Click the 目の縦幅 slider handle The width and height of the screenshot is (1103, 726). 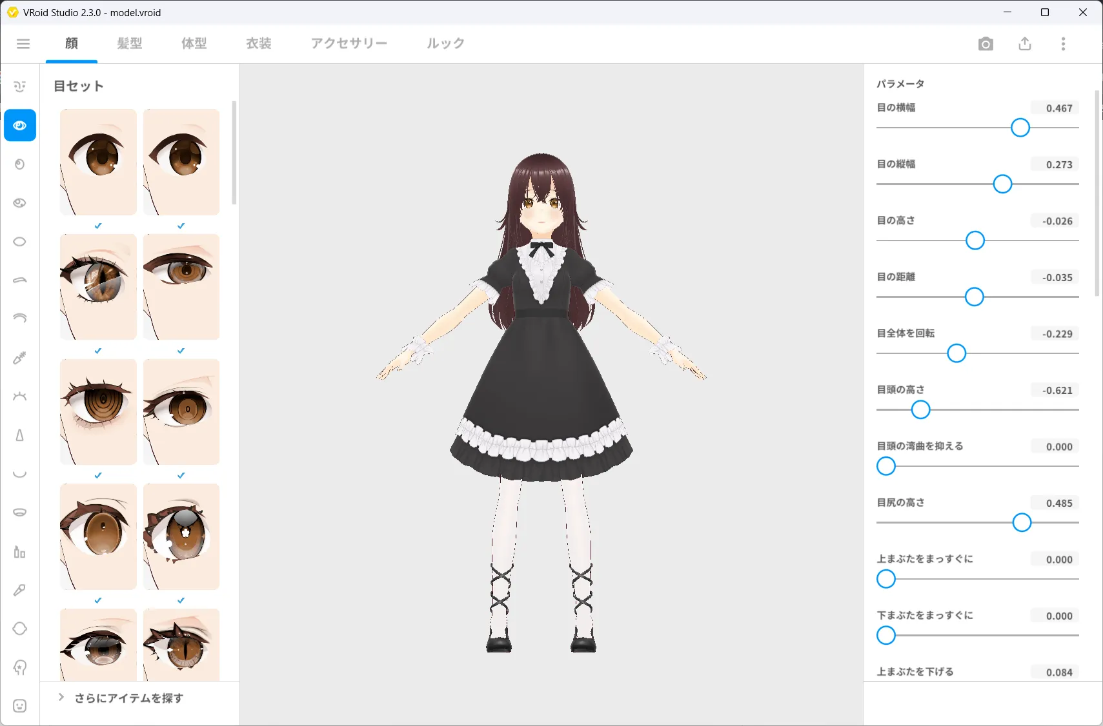(x=1002, y=184)
